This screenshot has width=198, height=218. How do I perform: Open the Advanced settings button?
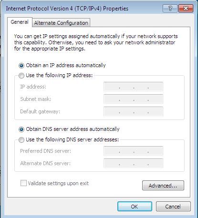163,185
